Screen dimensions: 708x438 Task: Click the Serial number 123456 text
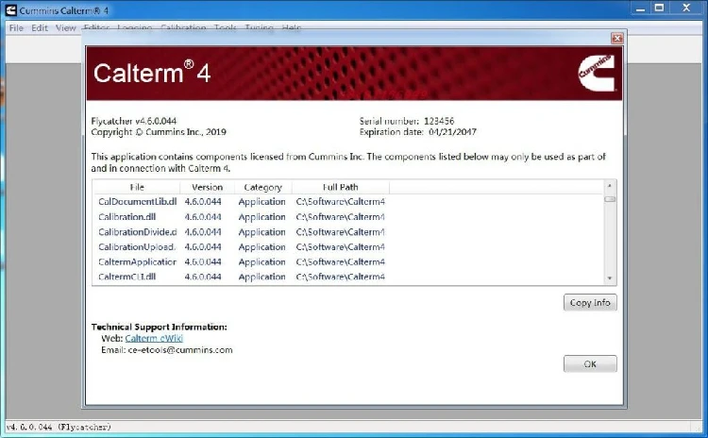click(x=406, y=121)
